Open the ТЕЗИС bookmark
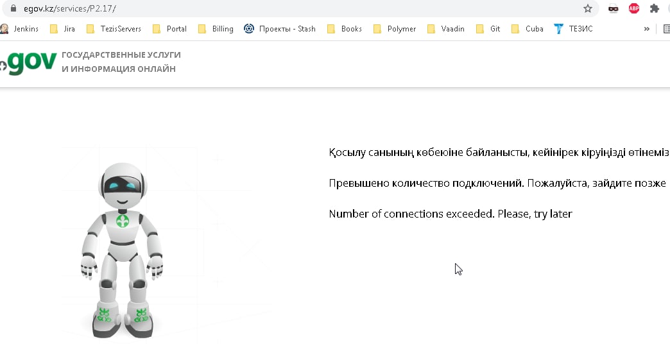Image resolution: width=670 pixels, height=344 pixels. [573, 29]
